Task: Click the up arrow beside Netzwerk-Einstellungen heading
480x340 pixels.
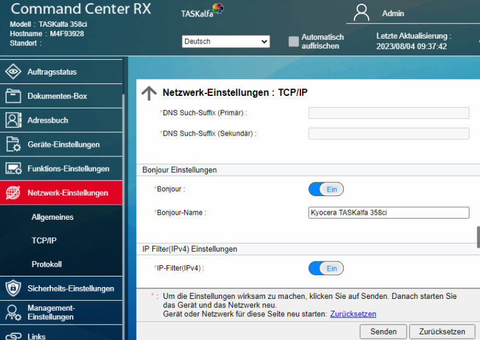Action: click(x=149, y=93)
